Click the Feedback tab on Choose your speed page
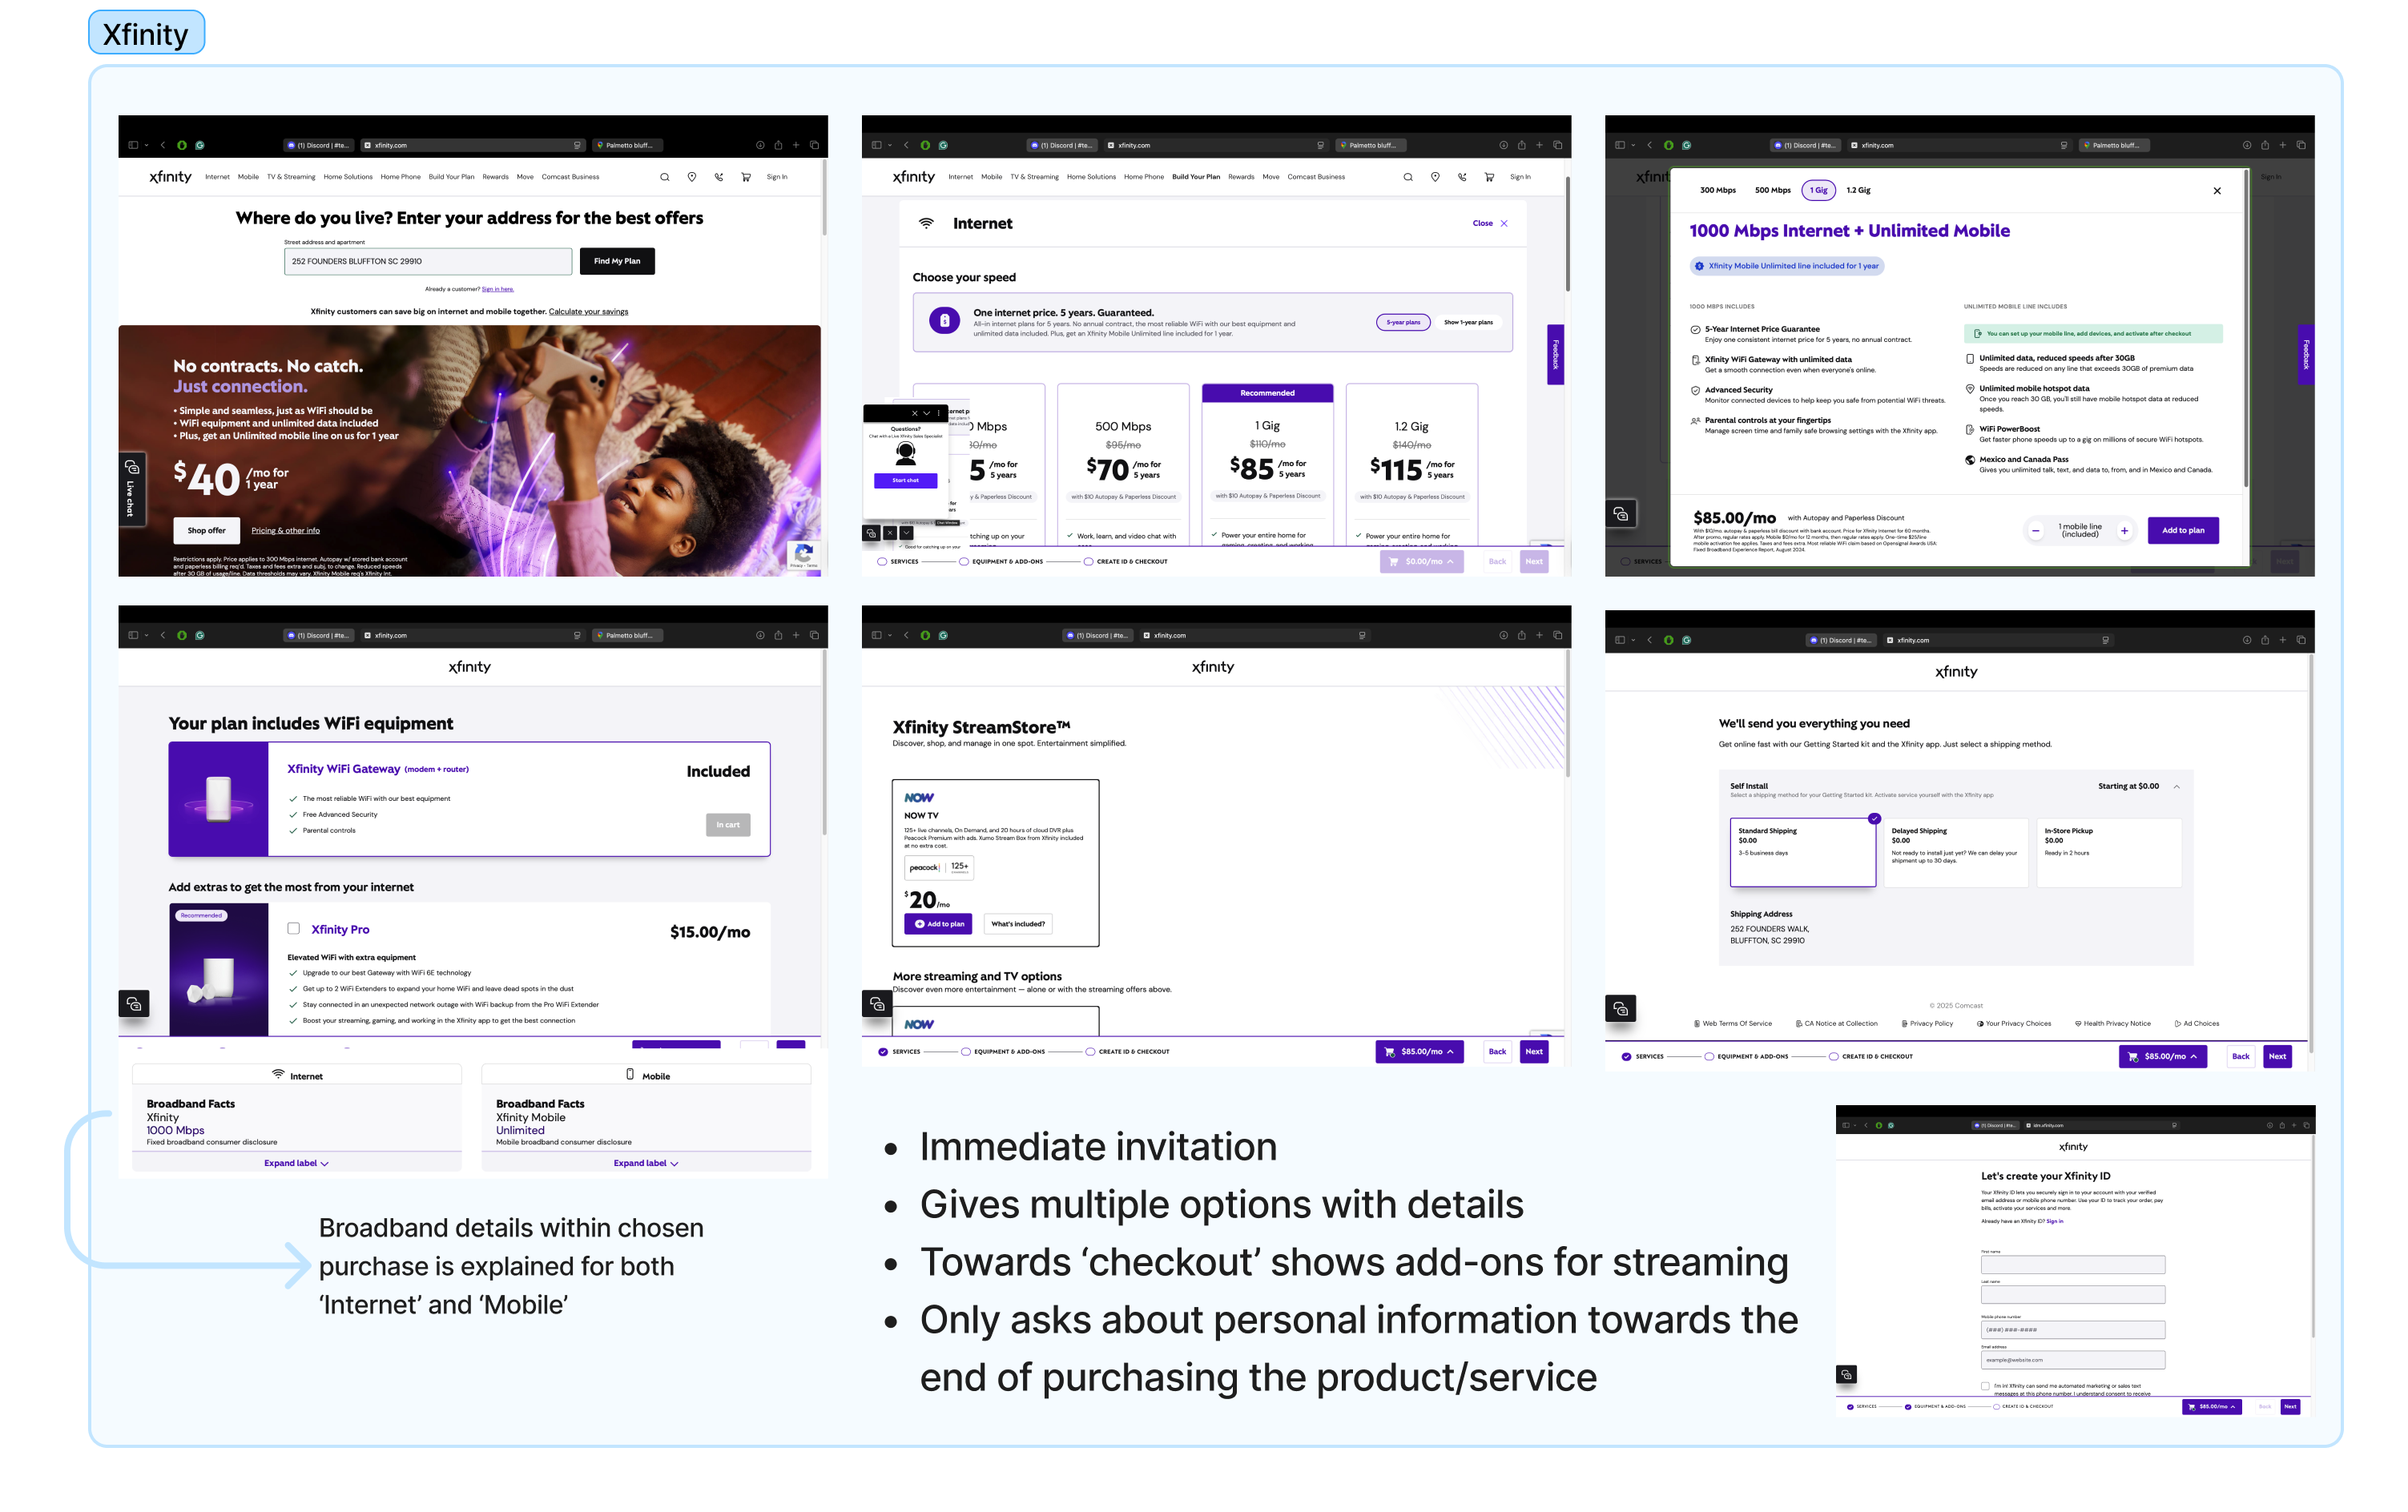This screenshot has width=2408, height=1512. click(x=1555, y=354)
